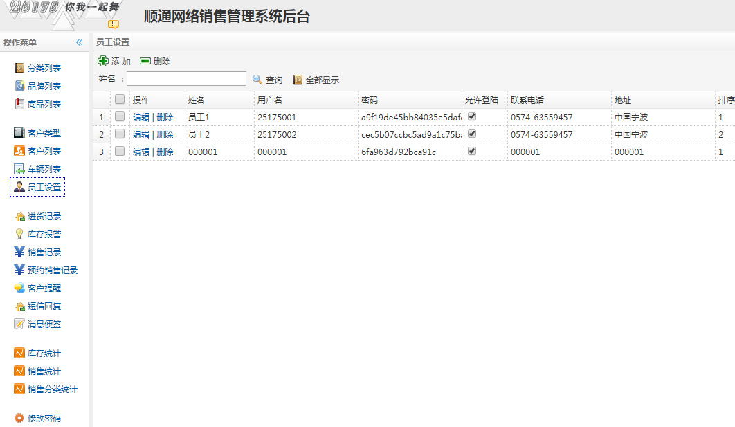
Task: Toggle the select-all checkbox in table header
Action: (x=120, y=99)
